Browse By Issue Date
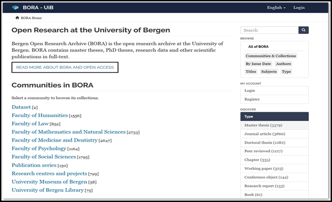Image resolution: width=332 pixels, height=202 pixels. tap(258, 64)
